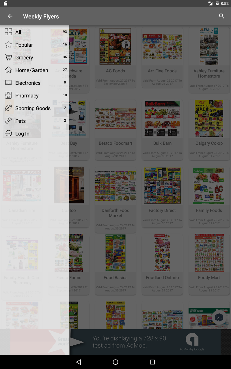Tap the Android home navigation button
Viewport: 231px width, 369px height.
click(115, 362)
